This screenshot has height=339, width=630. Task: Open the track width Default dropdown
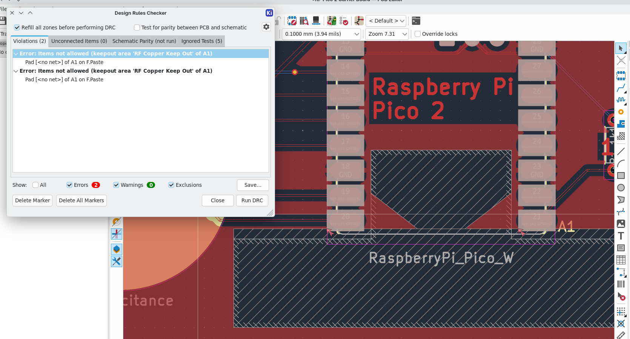[386, 21]
